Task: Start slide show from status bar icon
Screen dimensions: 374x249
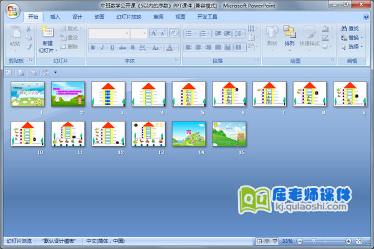Action: pos(275,241)
